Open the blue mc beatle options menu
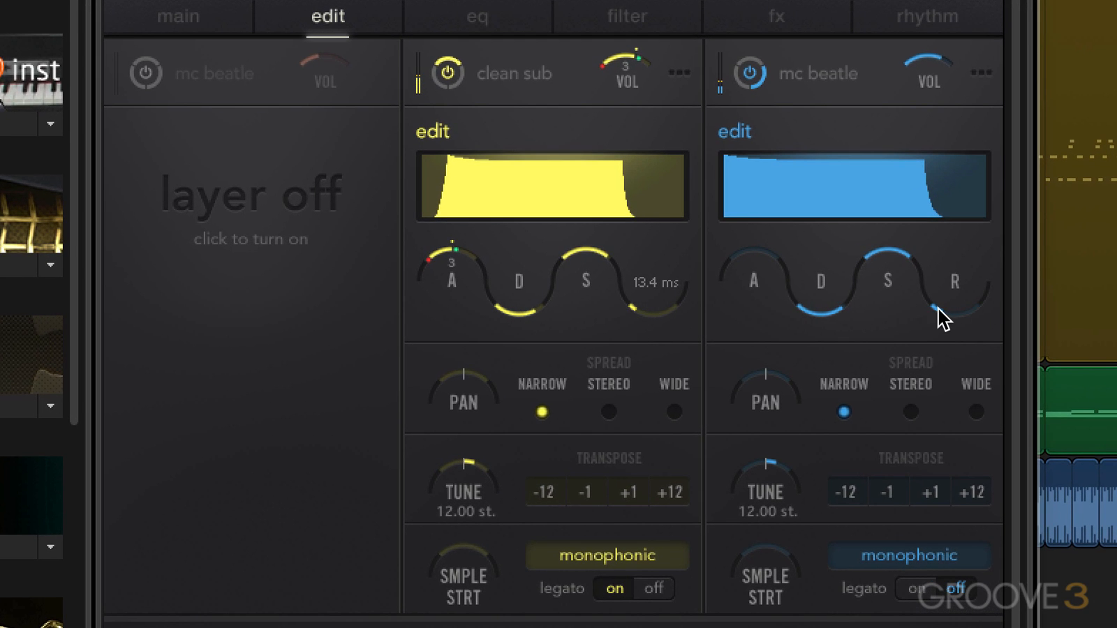1117x628 pixels. pyautogui.click(x=981, y=73)
